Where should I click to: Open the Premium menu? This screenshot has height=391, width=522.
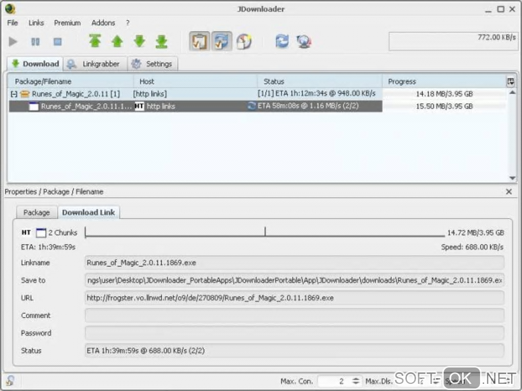point(67,22)
